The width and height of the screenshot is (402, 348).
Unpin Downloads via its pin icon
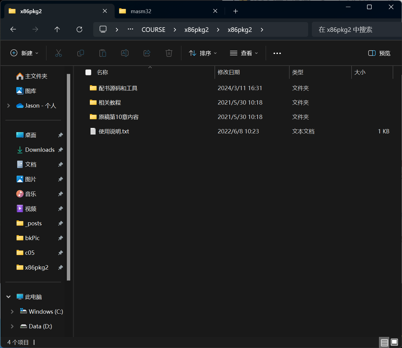tap(60, 150)
